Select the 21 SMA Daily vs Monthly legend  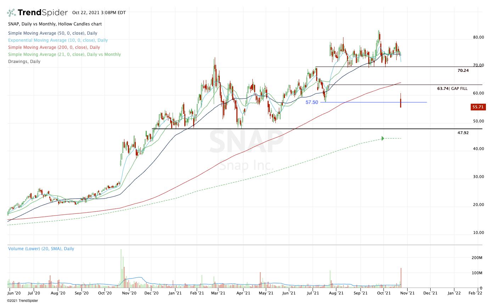tap(64, 55)
